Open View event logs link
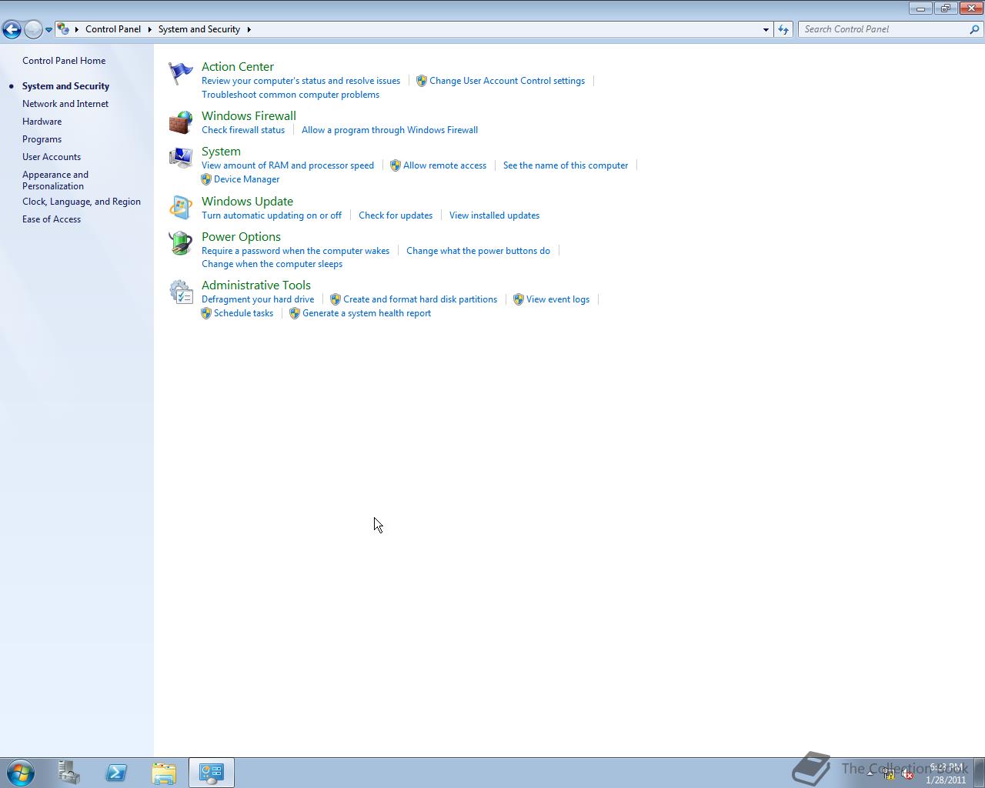Screen dimensions: 985x788 558,299
